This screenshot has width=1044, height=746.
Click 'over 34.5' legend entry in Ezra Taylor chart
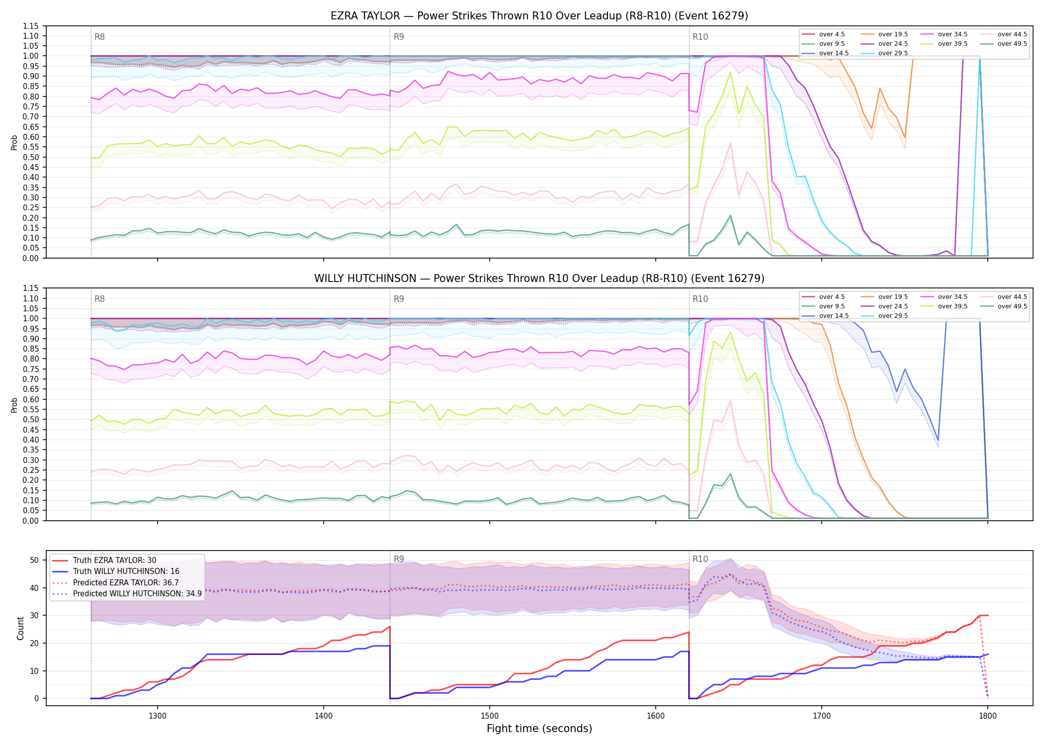[x=944, y=34]
